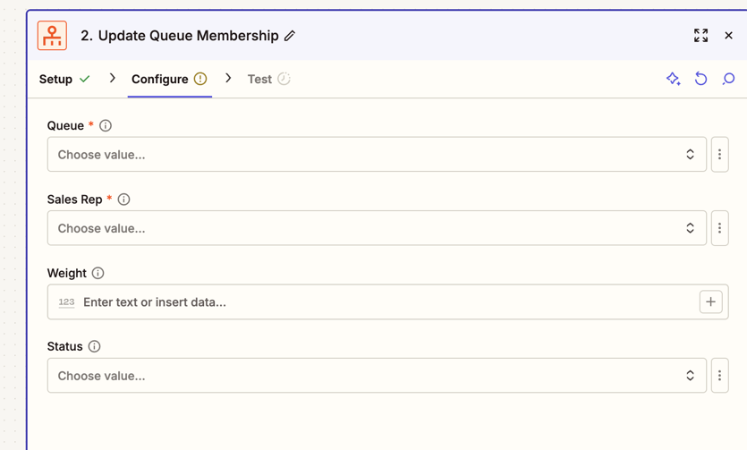
Task: Show info tooltip for Weight field
Action: [98, 274]
